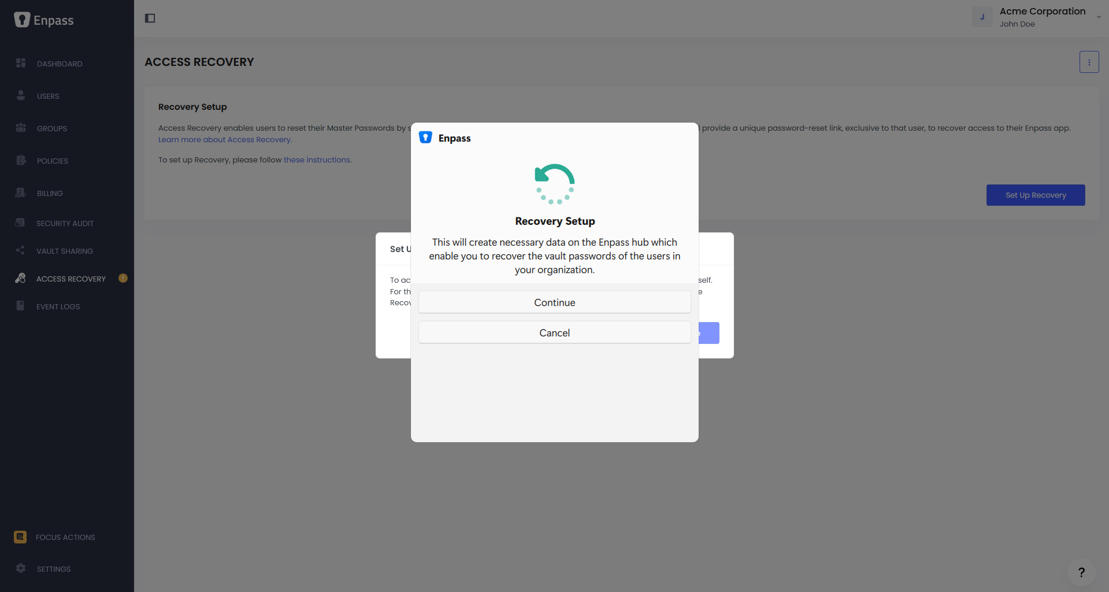Viewport: 1109px width, 592px height.
Task: Click the Groups people icon
Action: 21,128
